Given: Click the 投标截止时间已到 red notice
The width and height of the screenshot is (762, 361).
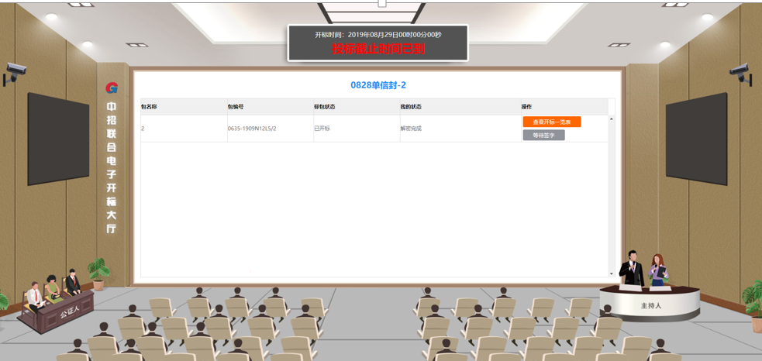Looking at the screenshot, I should 378,49.
